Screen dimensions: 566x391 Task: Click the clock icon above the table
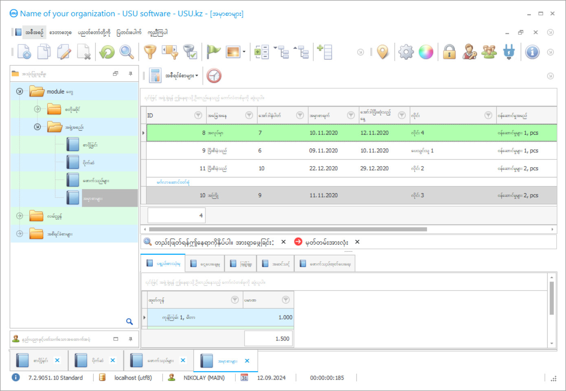pos(214,76)
